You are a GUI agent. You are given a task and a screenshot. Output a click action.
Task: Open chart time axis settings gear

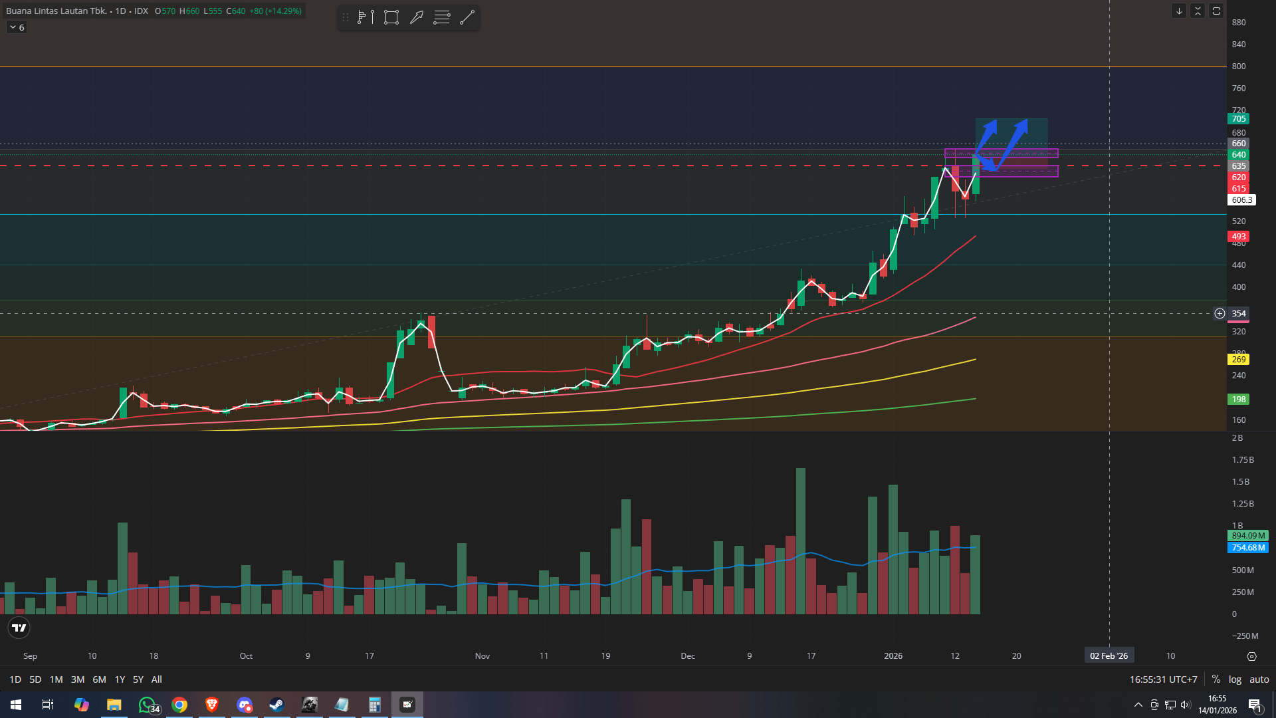tap(1251, 656)
